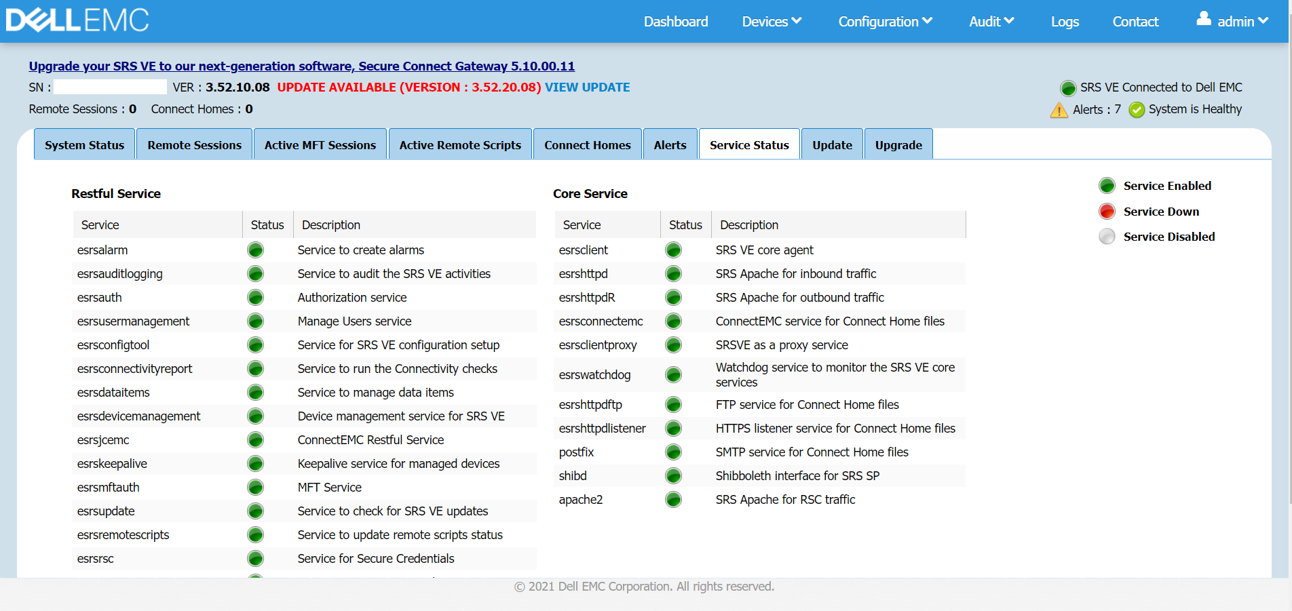Open the Connect Homes tab
The height and width of the screenshot is (611, 1292).
(x=587, y=145)
